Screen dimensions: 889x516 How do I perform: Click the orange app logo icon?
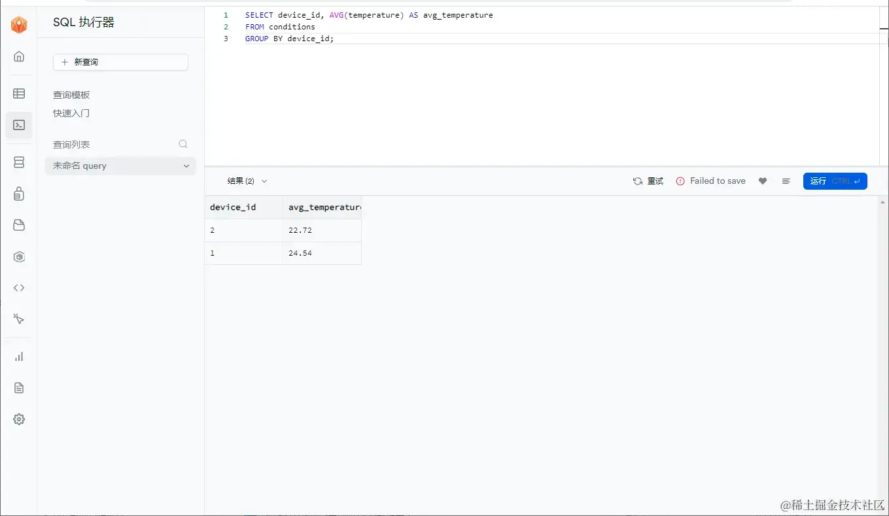click(19, 25)
